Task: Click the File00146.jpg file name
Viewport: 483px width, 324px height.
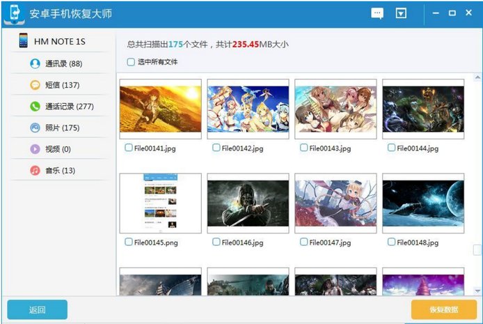Action: tap(242, 242)
